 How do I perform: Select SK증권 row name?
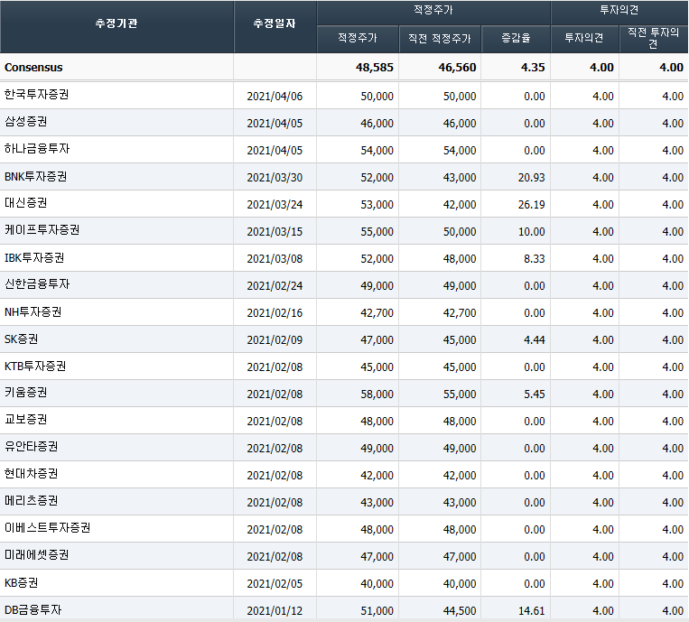tap(21, 339)
